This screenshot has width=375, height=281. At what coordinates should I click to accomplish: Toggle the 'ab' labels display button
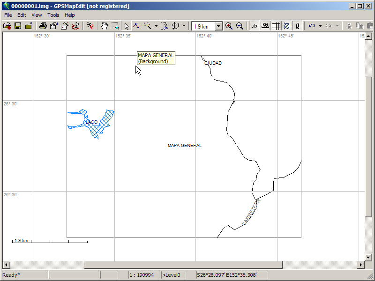254,26
